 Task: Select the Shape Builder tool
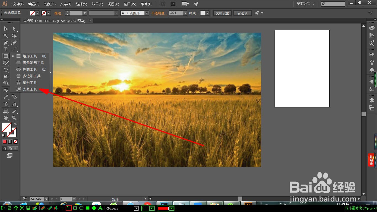[x=6, y=83]
